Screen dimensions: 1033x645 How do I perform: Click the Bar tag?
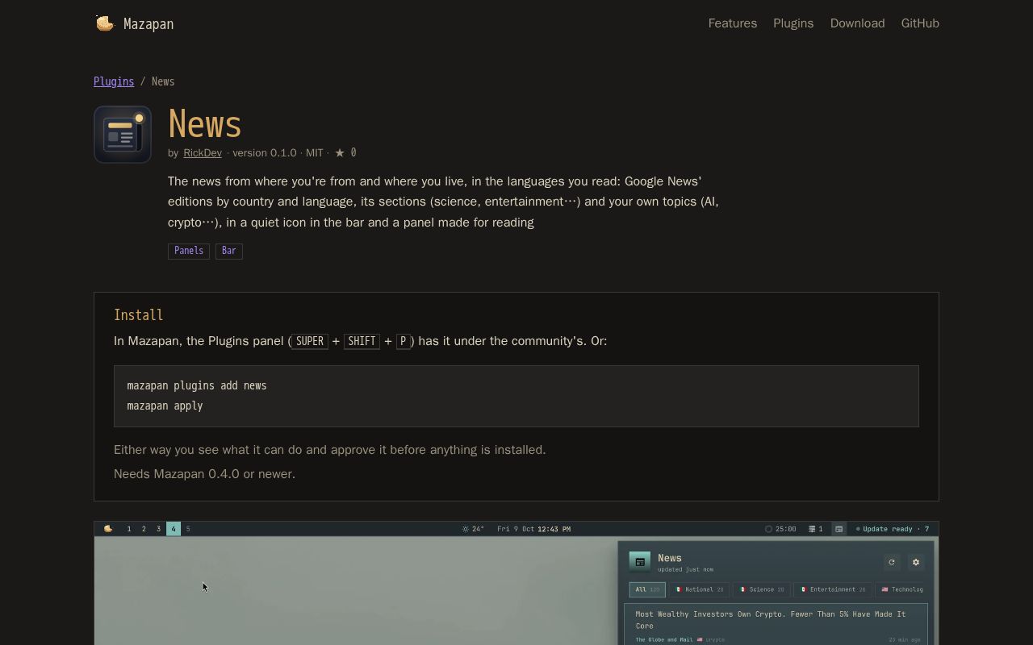point(229,251)
